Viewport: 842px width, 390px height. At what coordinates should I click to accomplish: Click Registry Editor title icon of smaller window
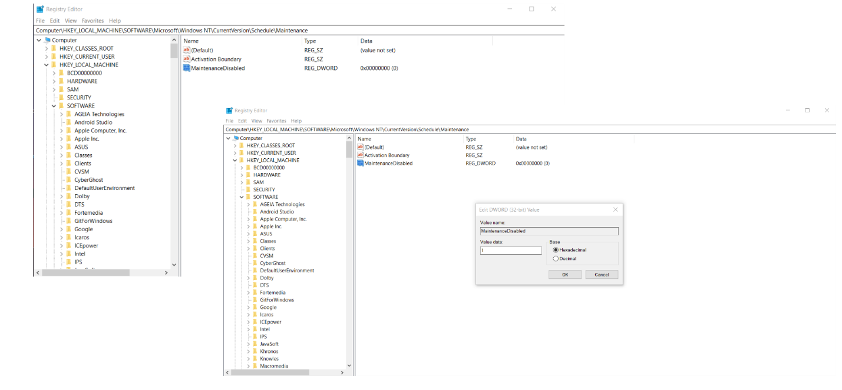[40, 9]
